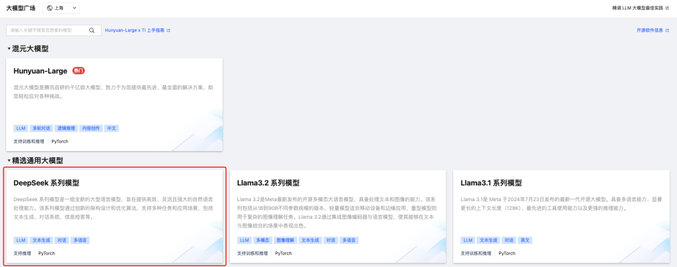
Task: Click PyTorch label on Llama3.1 card
Action: click(507, 254)
